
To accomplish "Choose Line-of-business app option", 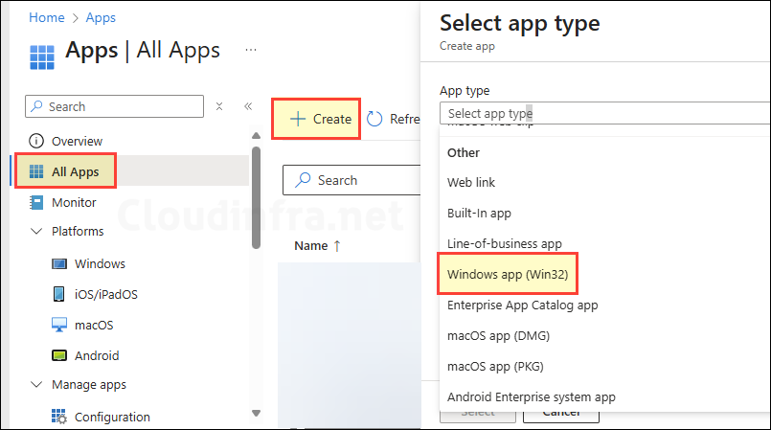I will click(505, 243).
